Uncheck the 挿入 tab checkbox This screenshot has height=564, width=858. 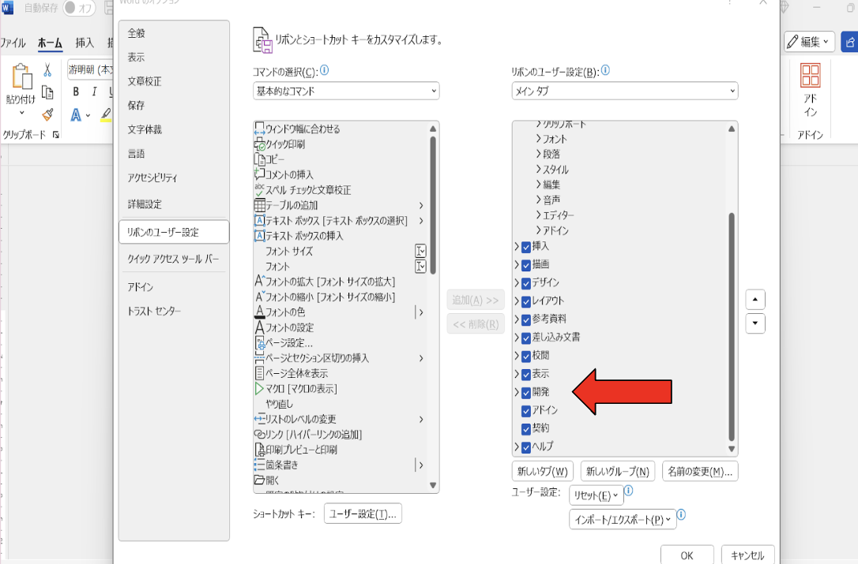526,247
